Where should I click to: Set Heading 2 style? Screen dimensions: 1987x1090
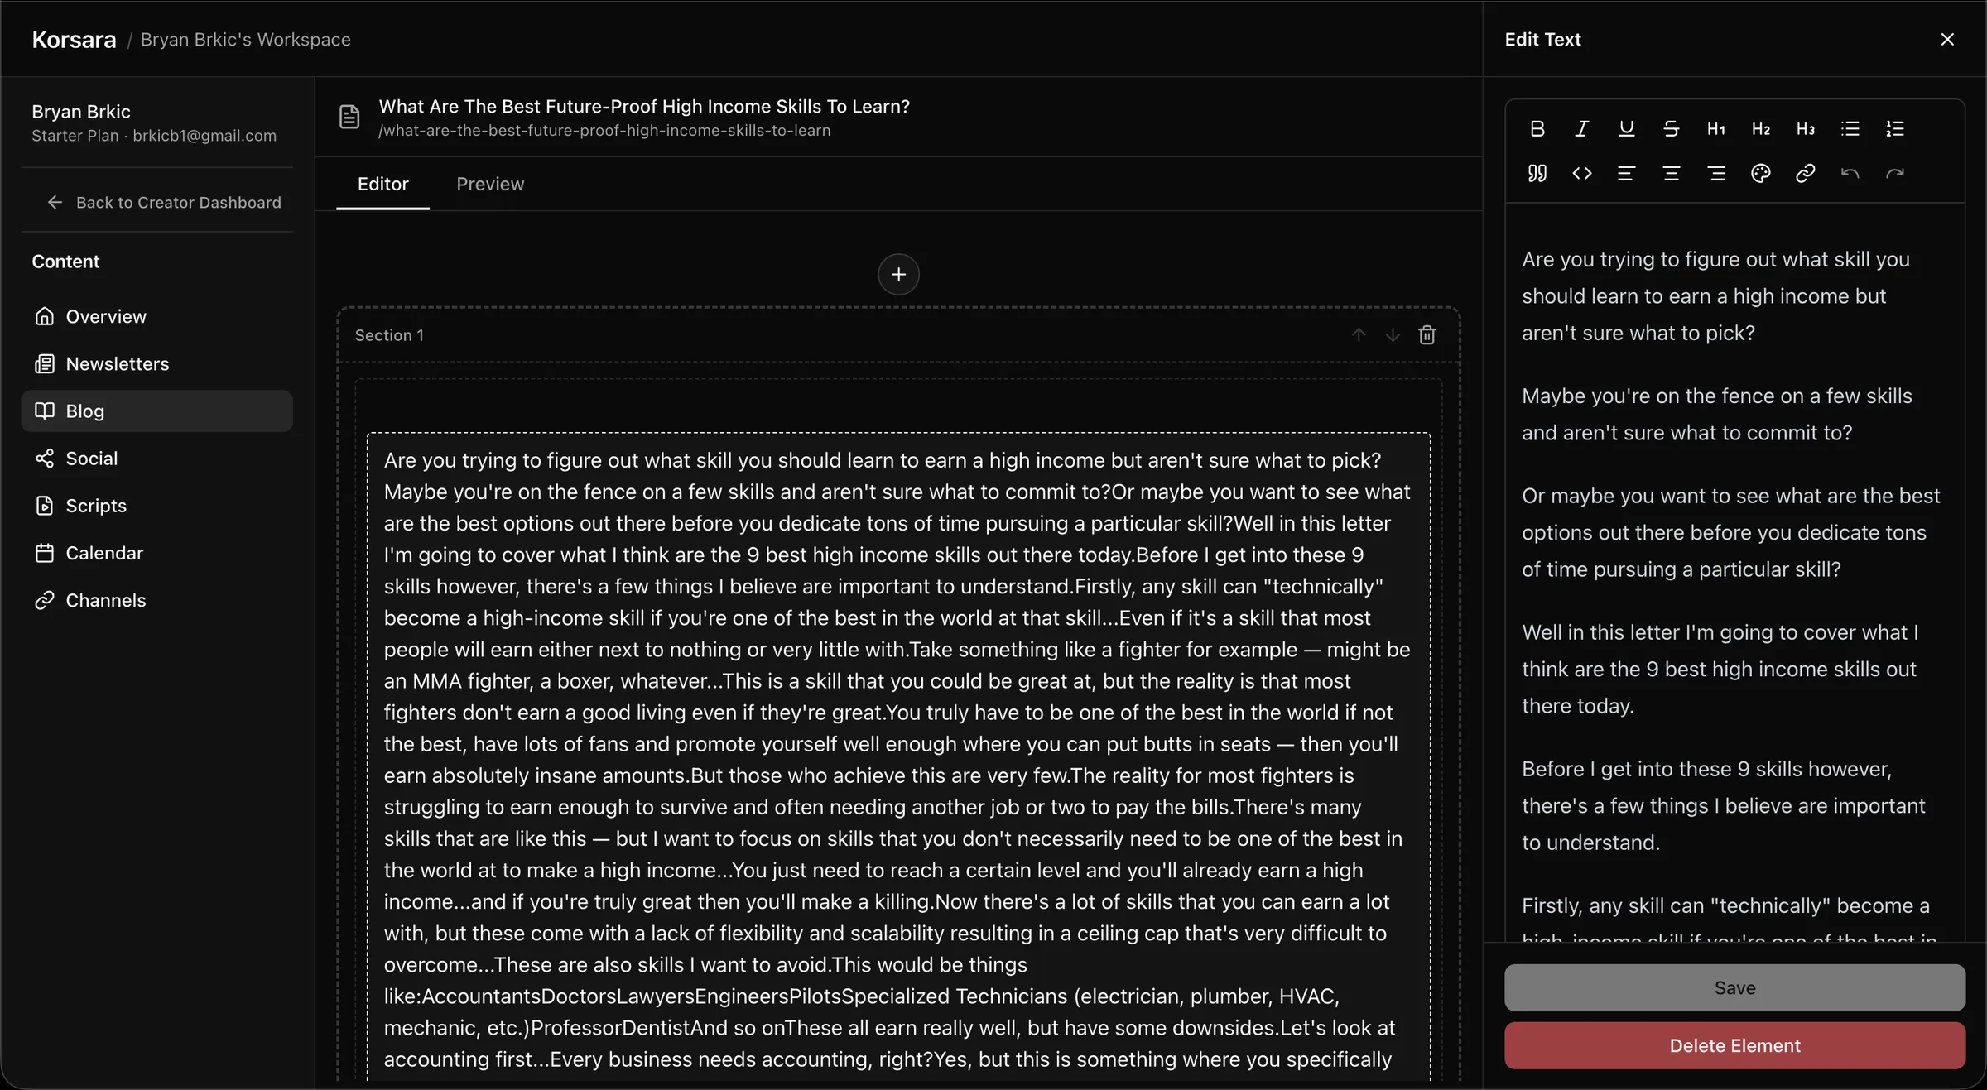1760,128
